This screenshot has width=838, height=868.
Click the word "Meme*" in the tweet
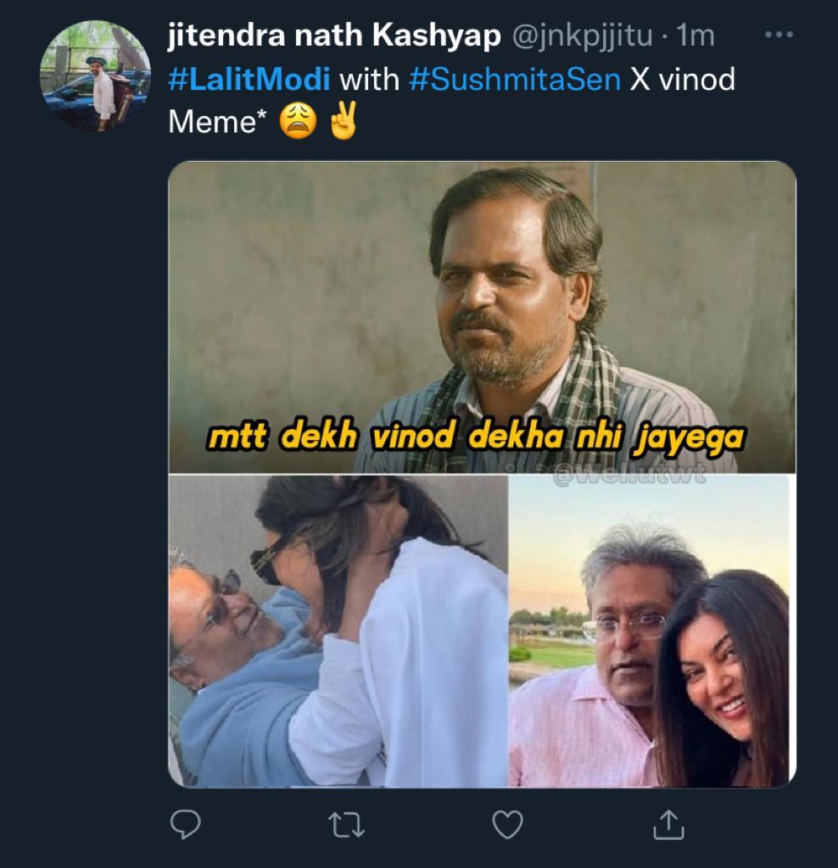coord(212,123)
